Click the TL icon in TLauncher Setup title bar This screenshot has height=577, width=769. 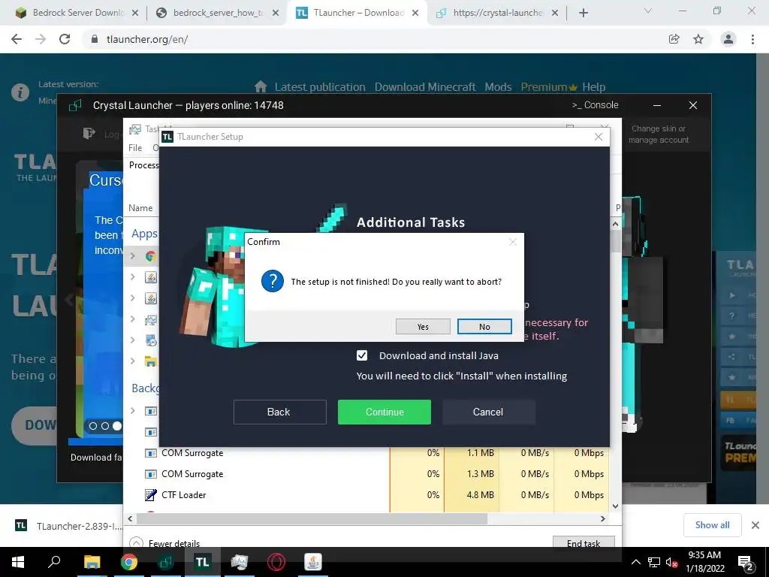[167, 137]
